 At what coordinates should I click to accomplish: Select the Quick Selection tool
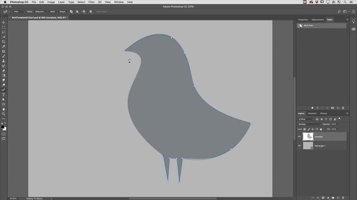point(3,37)
